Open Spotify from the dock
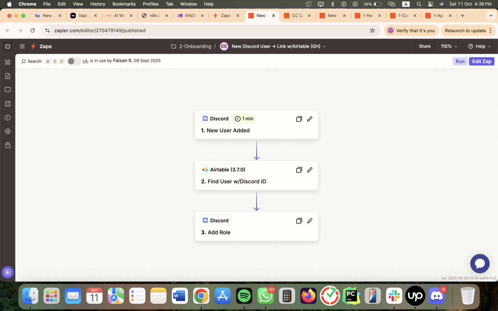The image size is (498, 311). point(244,295)
